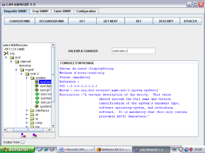The height and width of the screenshot is (153, 205).
Task: Expand the icmp folder node
Action: pos(27,123)
